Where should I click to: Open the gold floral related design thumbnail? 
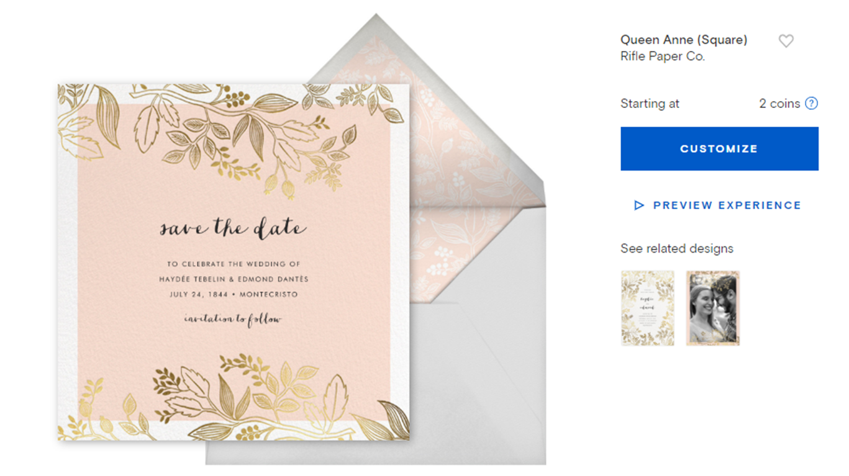point(648,308)
